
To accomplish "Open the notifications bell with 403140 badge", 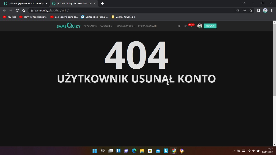I will [x=192, y=26].
